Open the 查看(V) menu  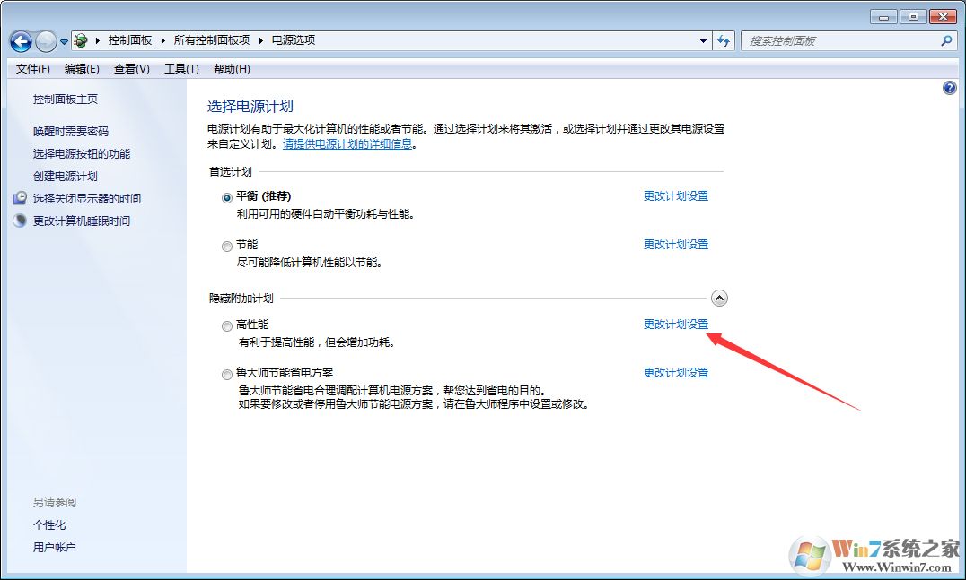(x=130, y=68)
